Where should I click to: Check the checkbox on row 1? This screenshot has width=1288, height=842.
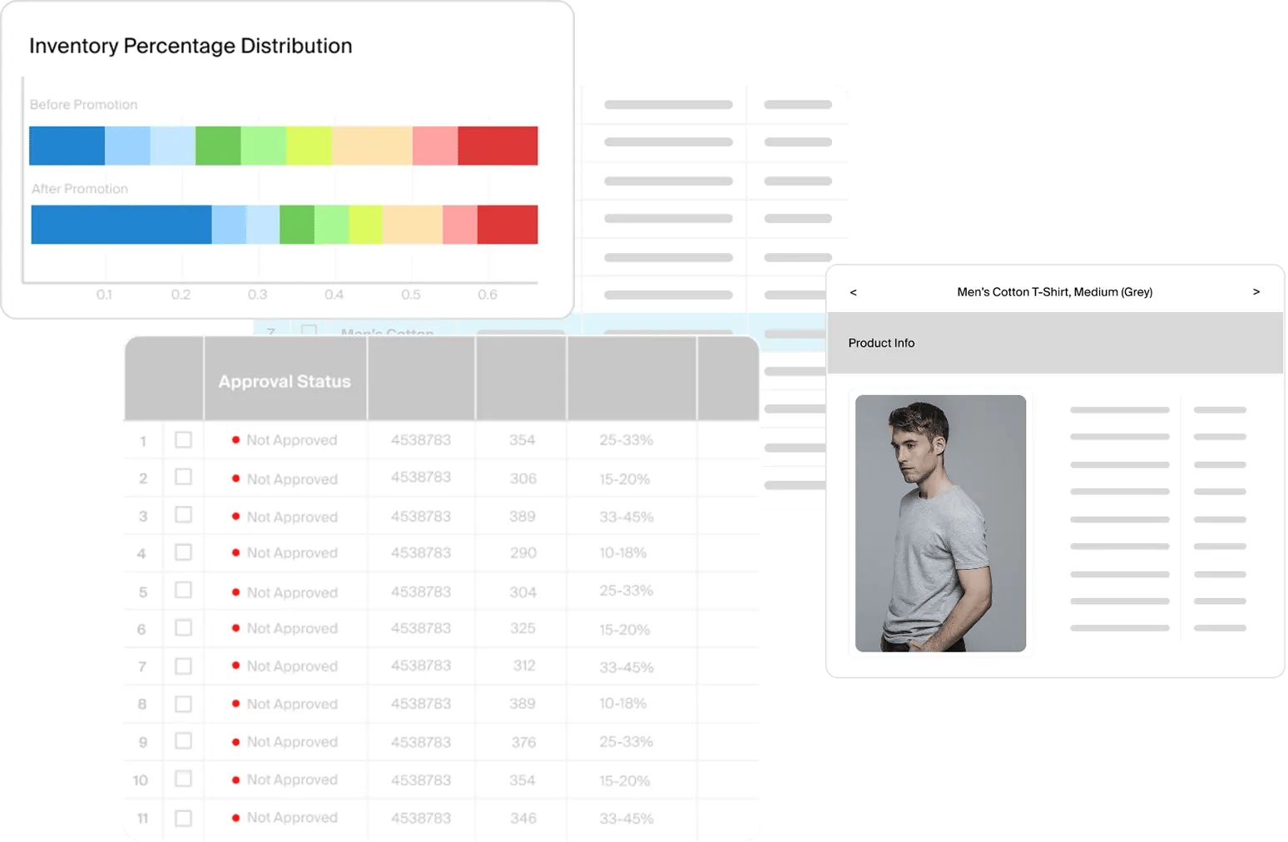tap(183, 439)
